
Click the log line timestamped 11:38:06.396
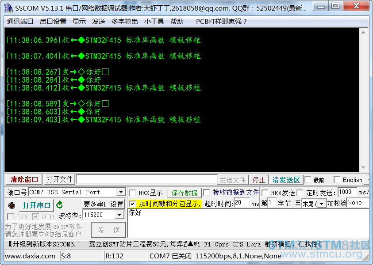(104, 40)
